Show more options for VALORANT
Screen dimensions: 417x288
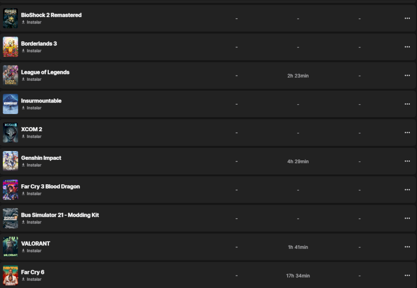407,247
